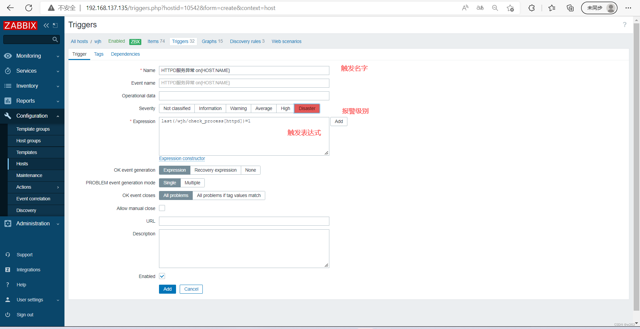
Task: Click the Support headset icon
Action: pyautogui.click(x=8, y=255)
